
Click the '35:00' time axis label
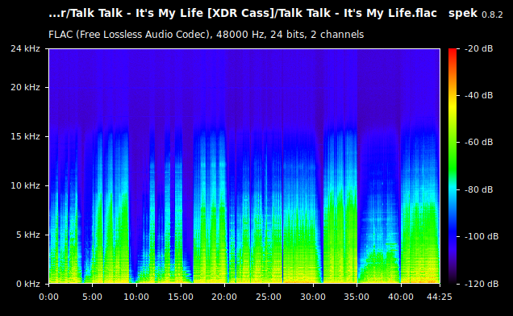pyautogui.click(x=357, y=297)
